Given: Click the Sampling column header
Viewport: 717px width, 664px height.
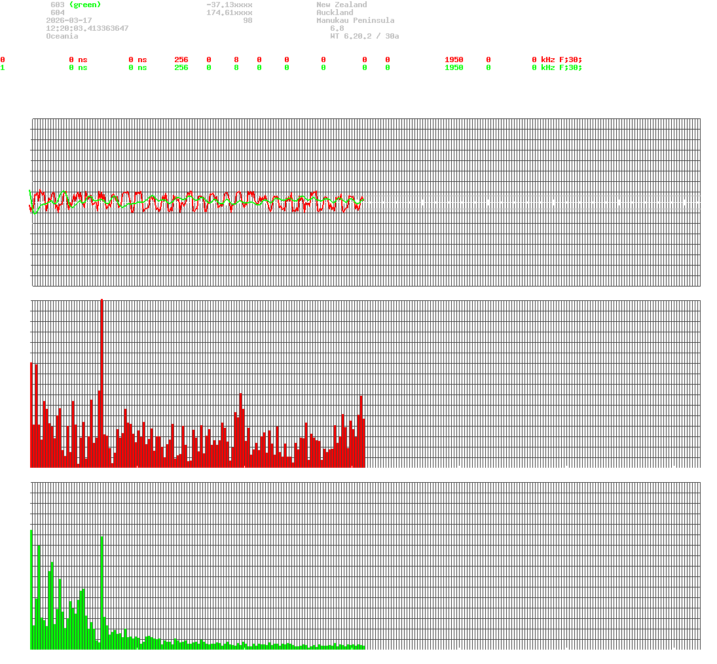Looking at the screenshot, I should (463, 52).
